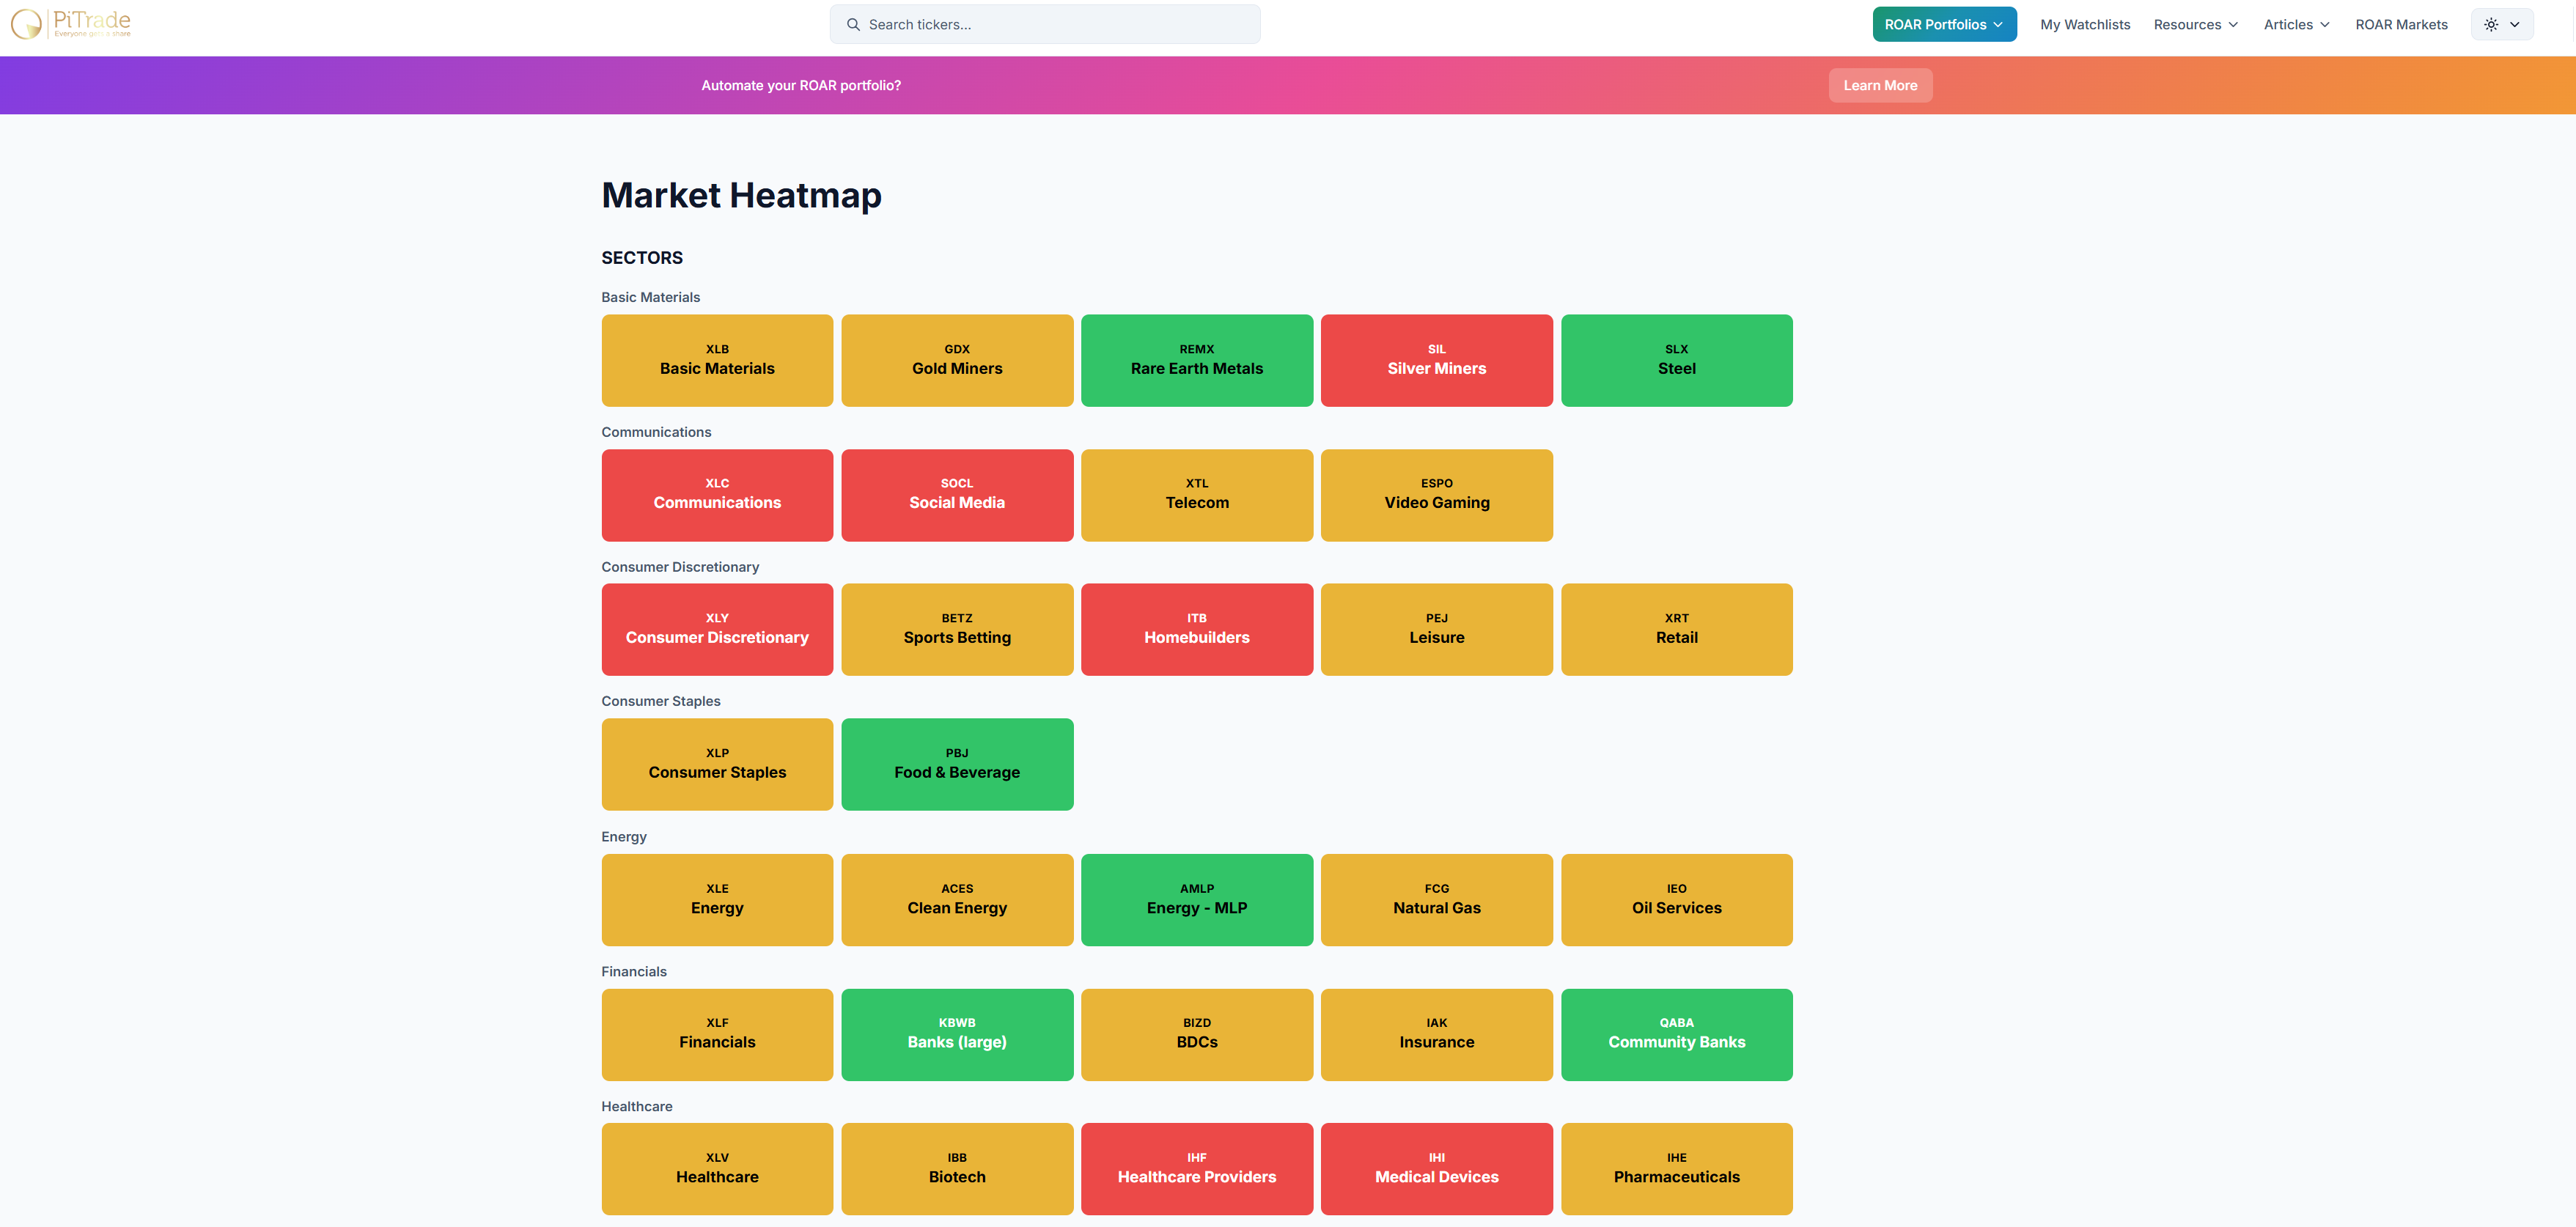Open the red SIL Silver Miners tile

click(x=1436, y=361)
